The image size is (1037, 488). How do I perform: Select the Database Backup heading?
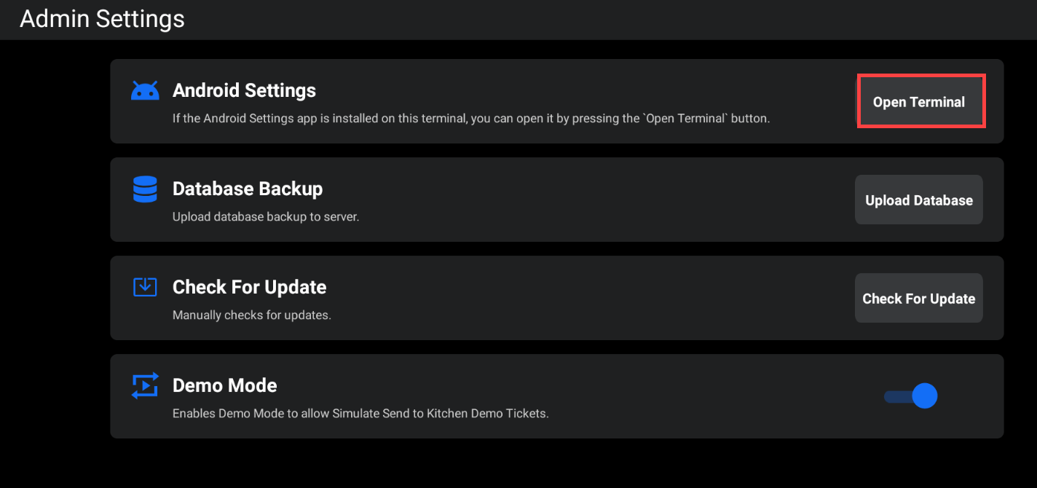(x=247, y=189)
